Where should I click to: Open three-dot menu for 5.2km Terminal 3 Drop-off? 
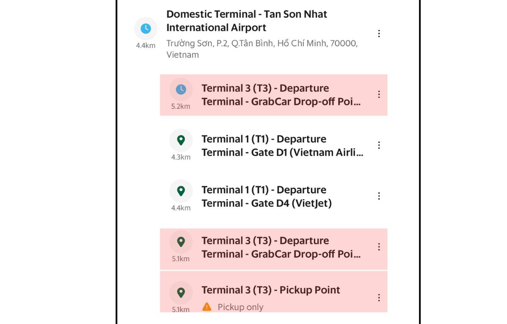[379, 94]
